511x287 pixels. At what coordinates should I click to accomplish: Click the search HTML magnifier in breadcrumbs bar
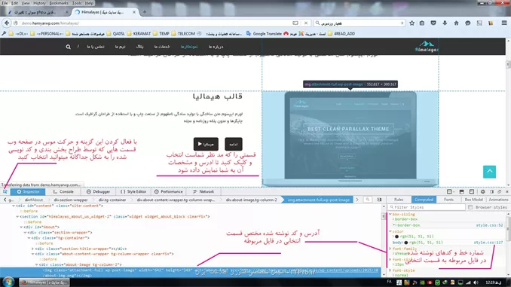367,200
